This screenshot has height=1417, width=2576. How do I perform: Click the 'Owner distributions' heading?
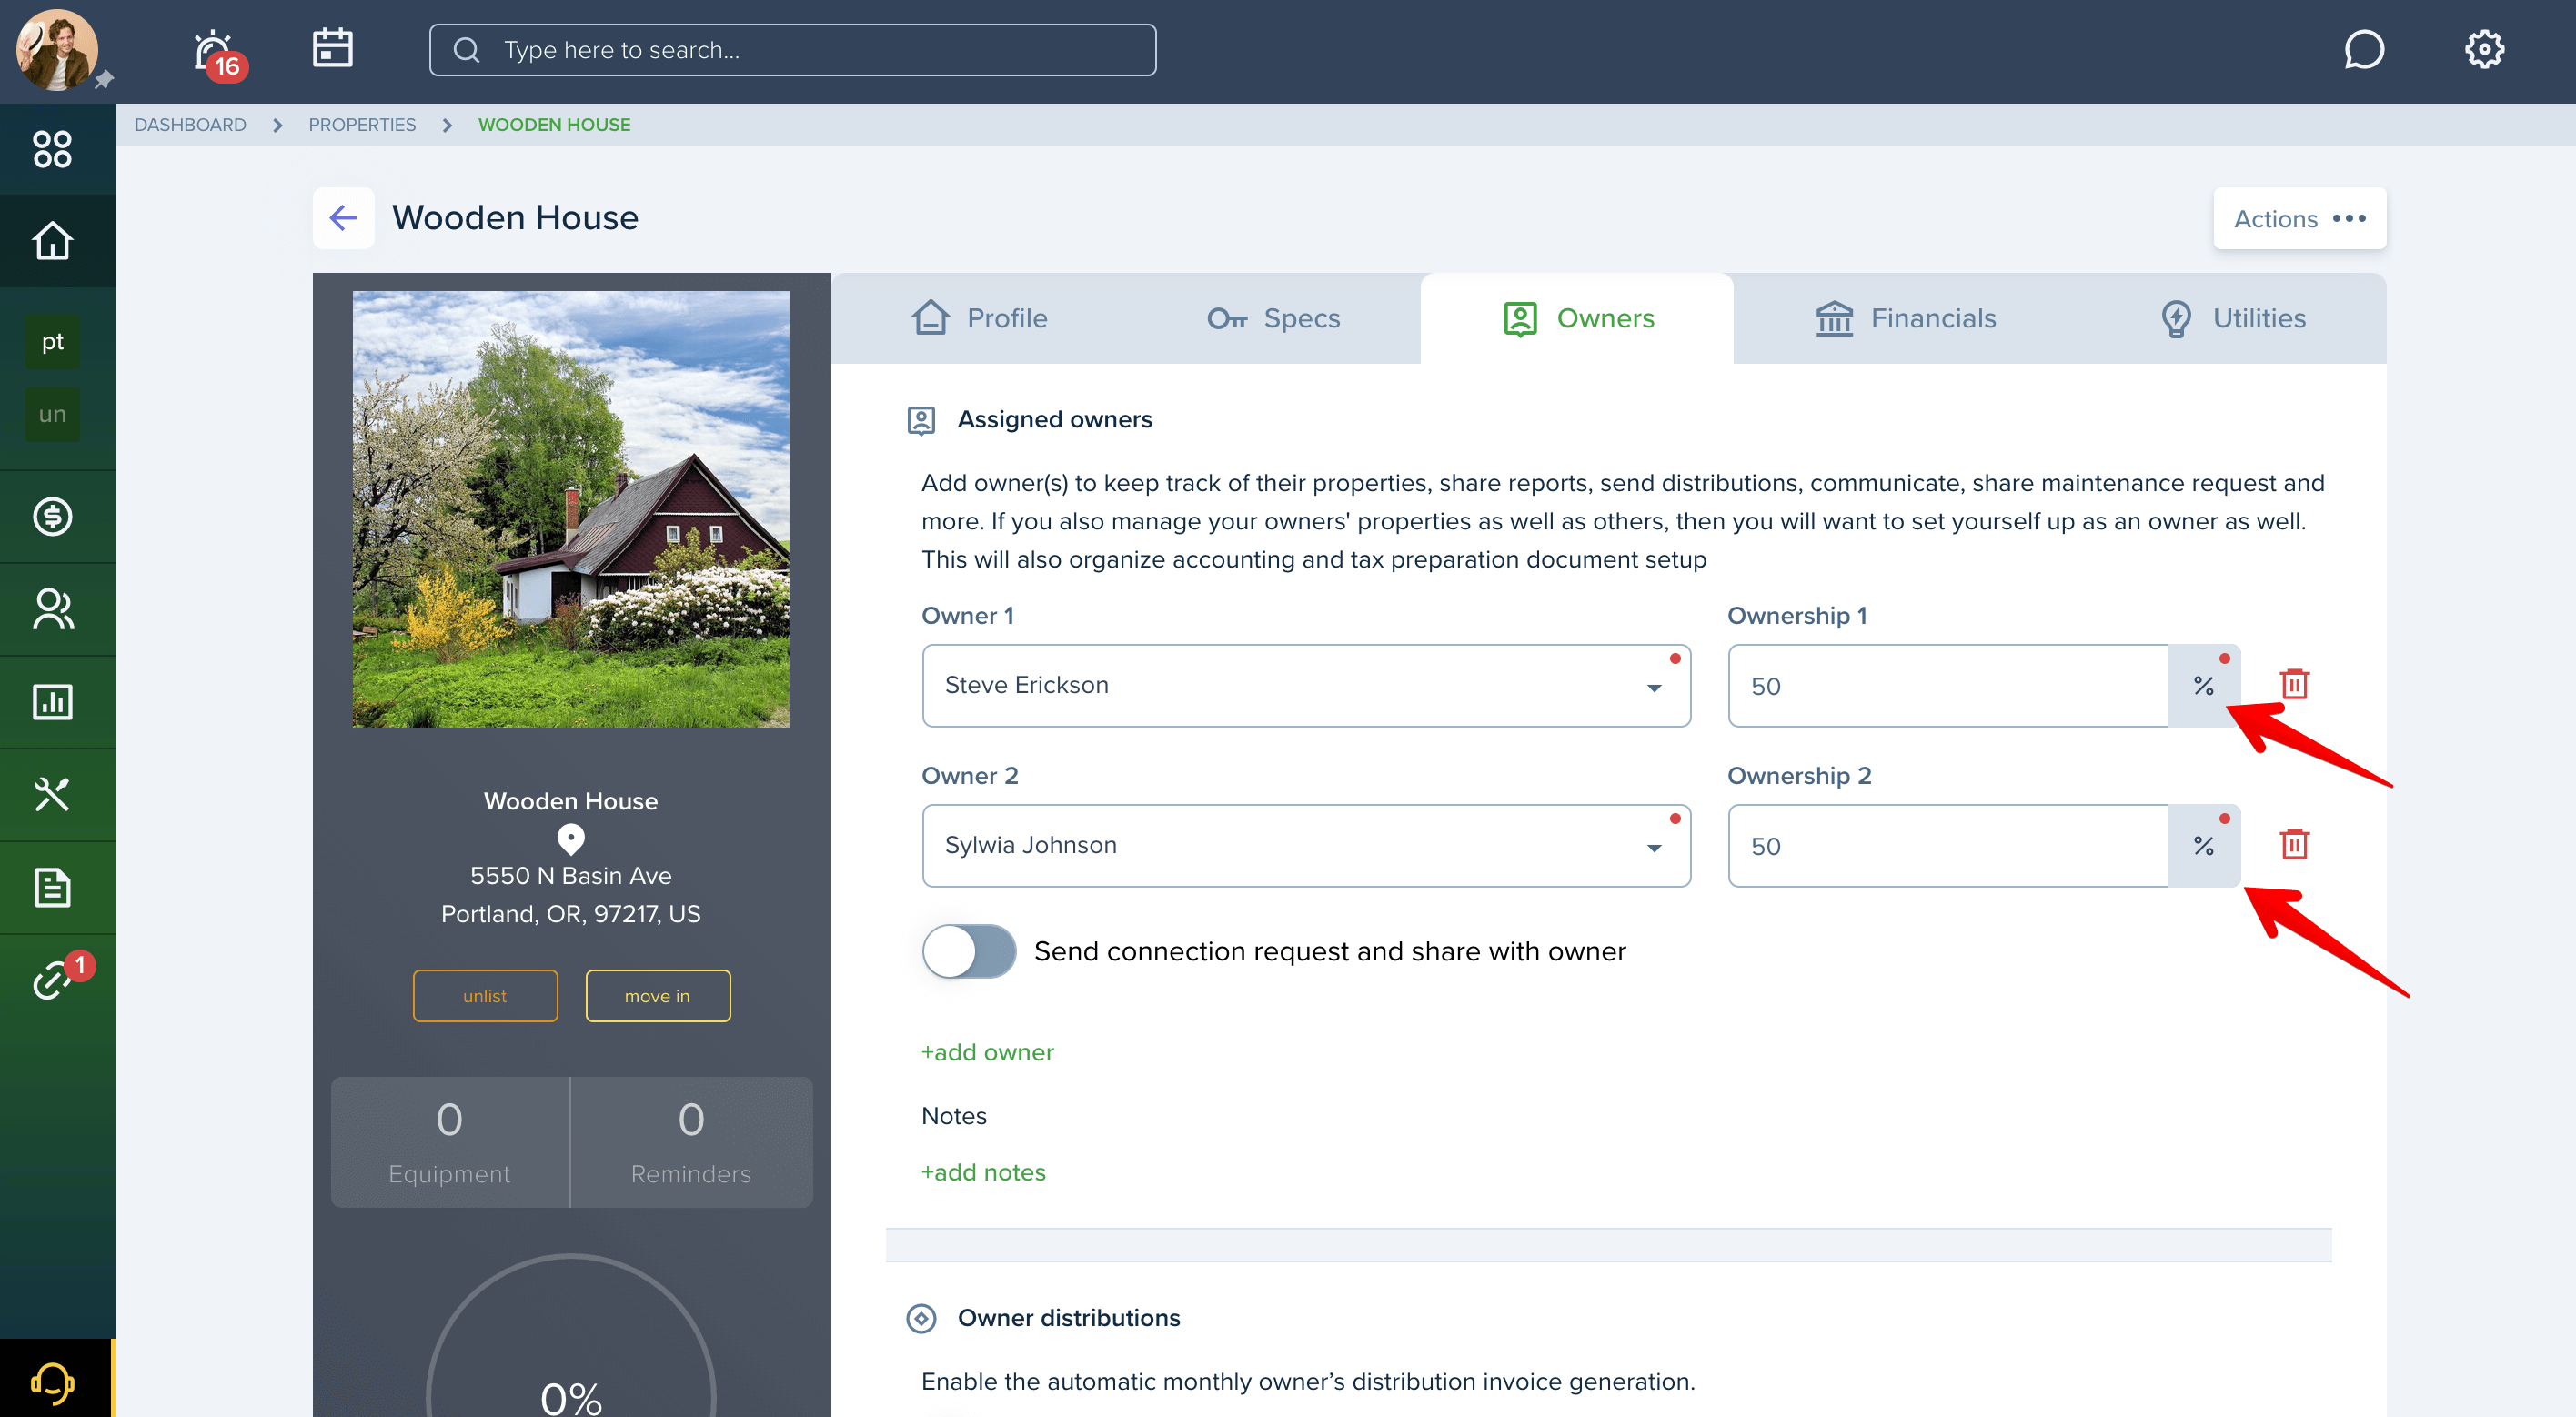(1069, 1318)
